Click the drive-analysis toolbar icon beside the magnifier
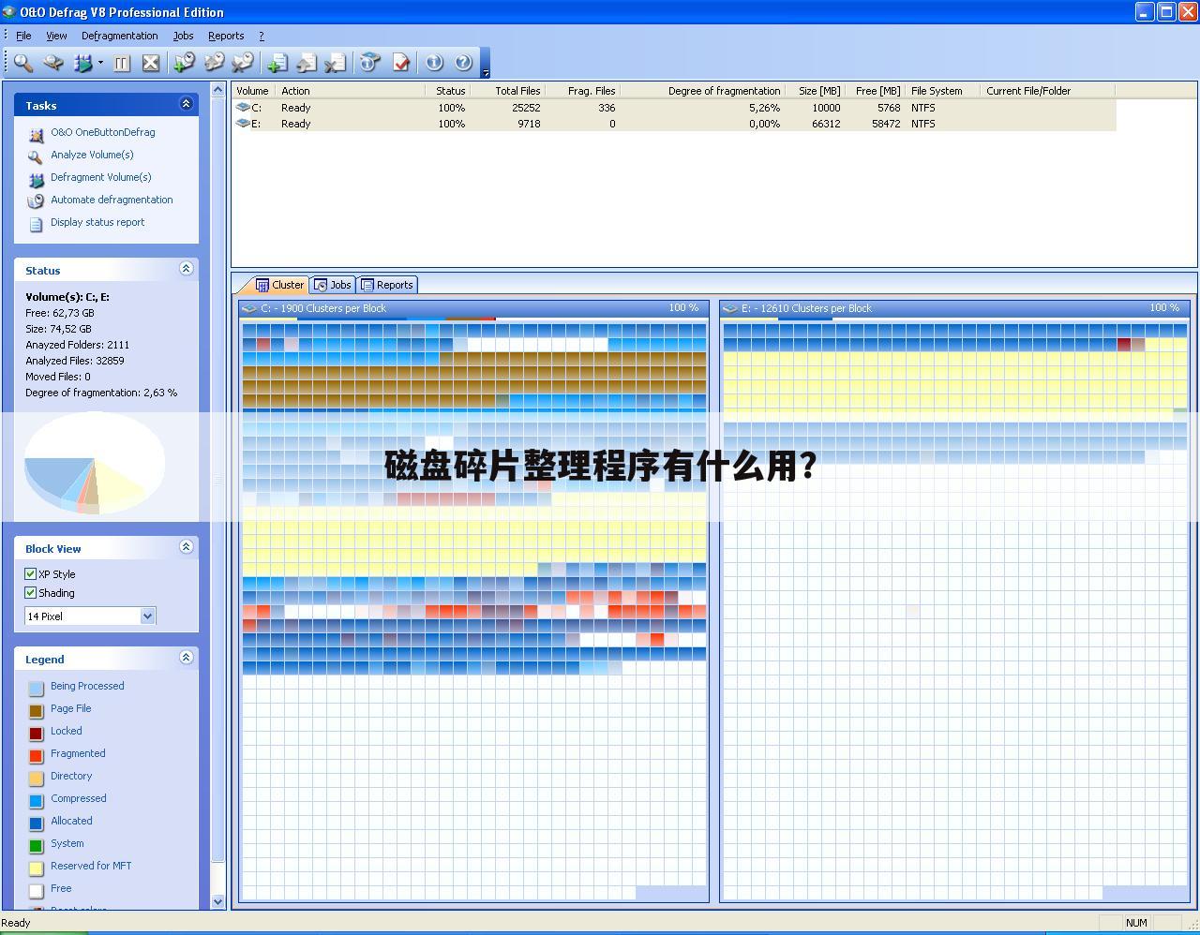 pyautogui.click(x=53, y=63)
